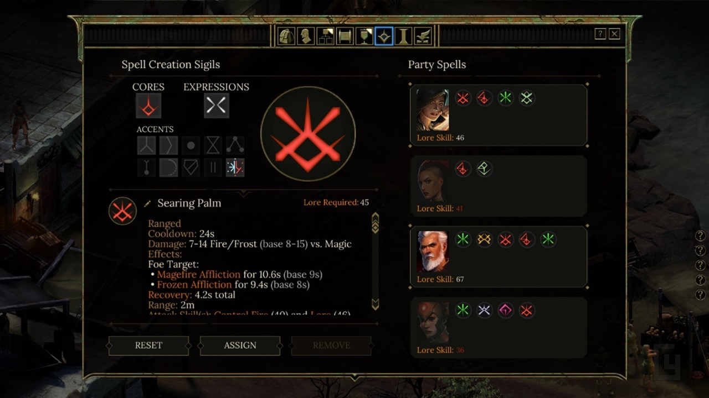709x398 pixels.
Task: Select the yellow sigil spell of bearded member
Action: pyautogui.click(x=484, y=239)
